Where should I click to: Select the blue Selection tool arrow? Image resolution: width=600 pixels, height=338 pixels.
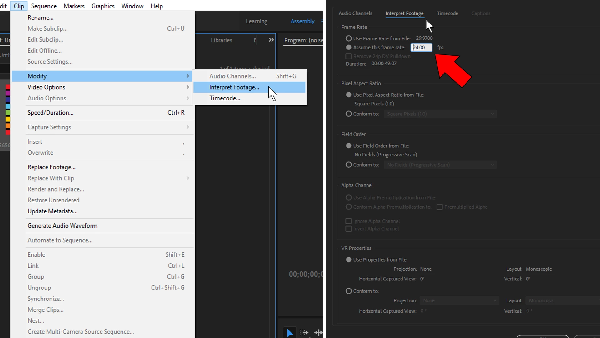[x=290, y=333]
